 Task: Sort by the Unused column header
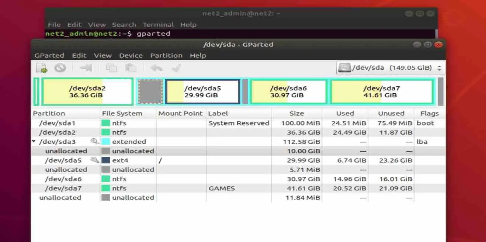coord(391,113)
